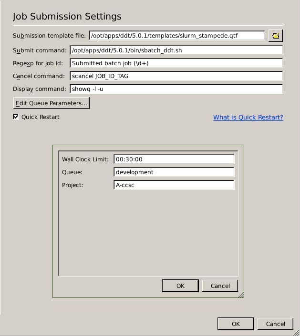The image size is (300, 336).
Task: Click the Submission template file label
Action: point(49,36)
